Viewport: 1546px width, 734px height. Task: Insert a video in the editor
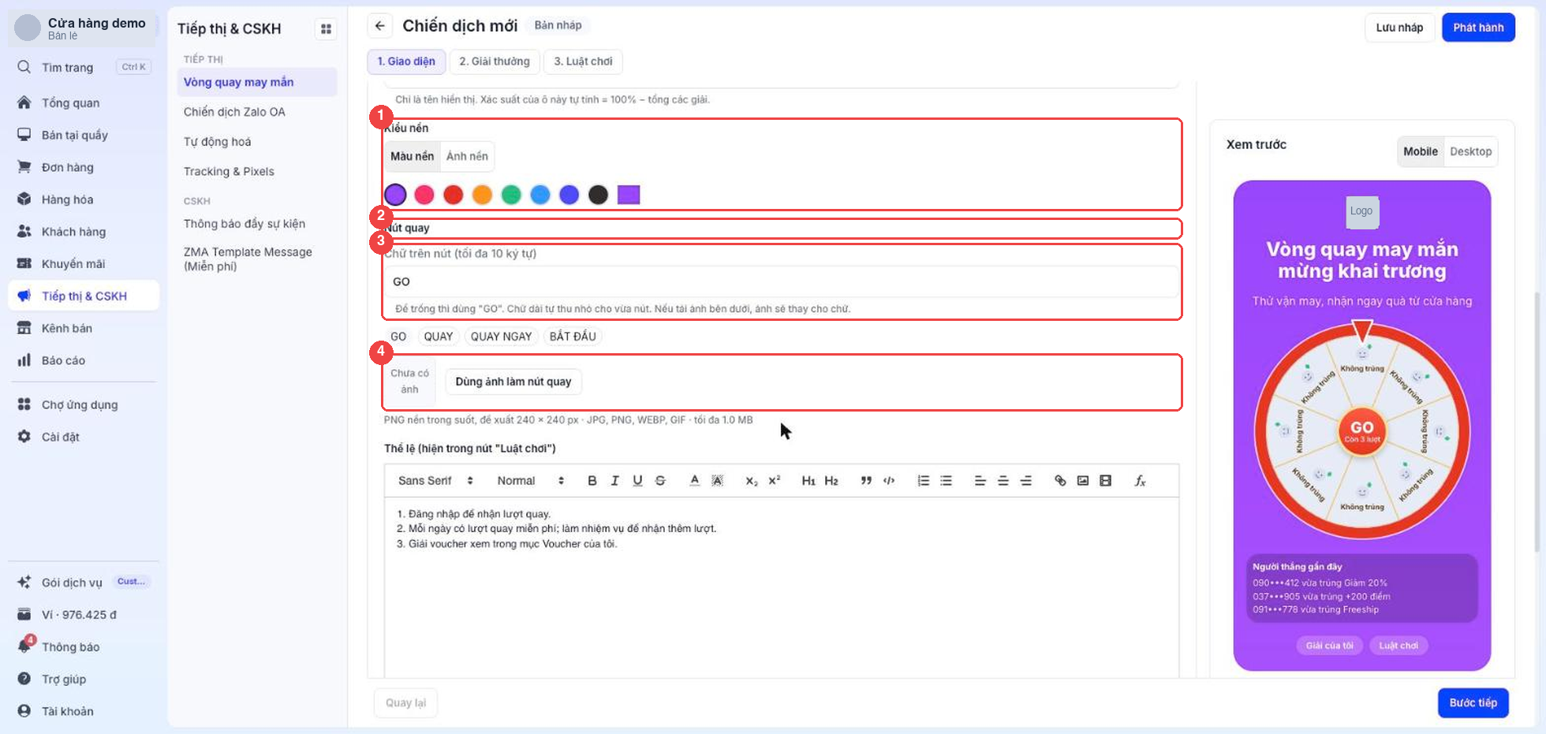pyautogui.click(x=1106, y=481)
